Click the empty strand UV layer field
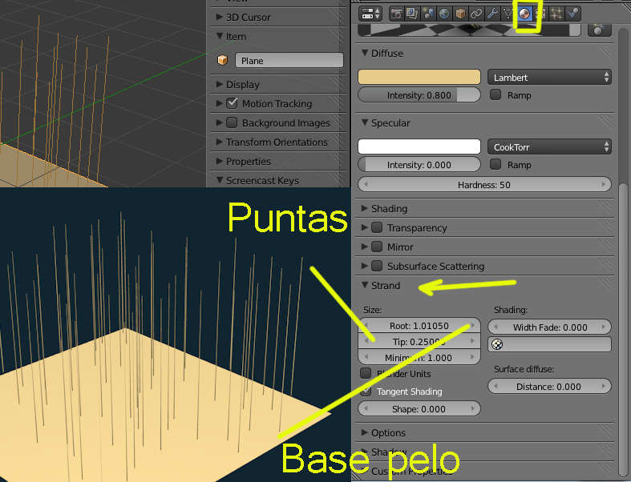631x482 pixels. click(549, 344)
